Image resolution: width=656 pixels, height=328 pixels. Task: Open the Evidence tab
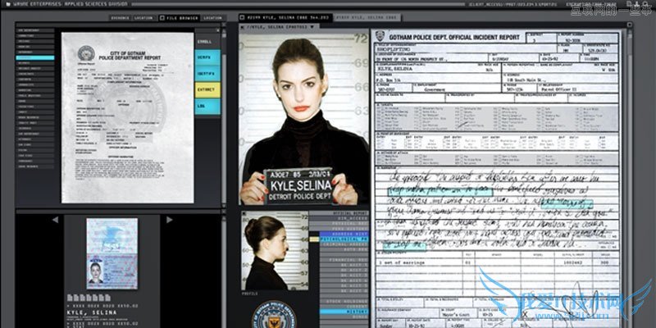click(x=120, y=18)
